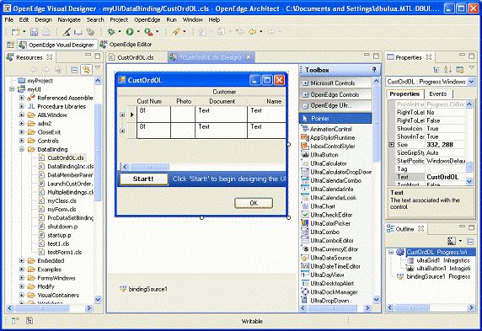Expand the Microsoft Controls toolbox group
482x331 pixels.
(x=306, y=83)
